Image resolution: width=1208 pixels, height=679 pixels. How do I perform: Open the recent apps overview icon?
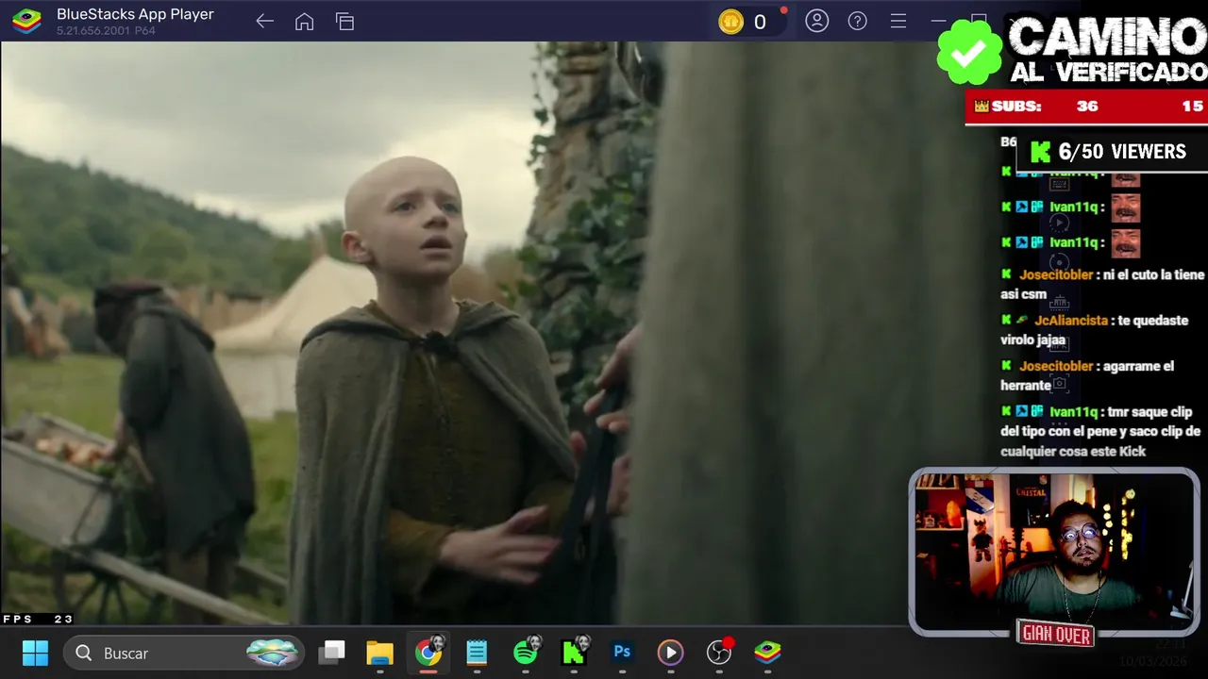pos(344,22)
